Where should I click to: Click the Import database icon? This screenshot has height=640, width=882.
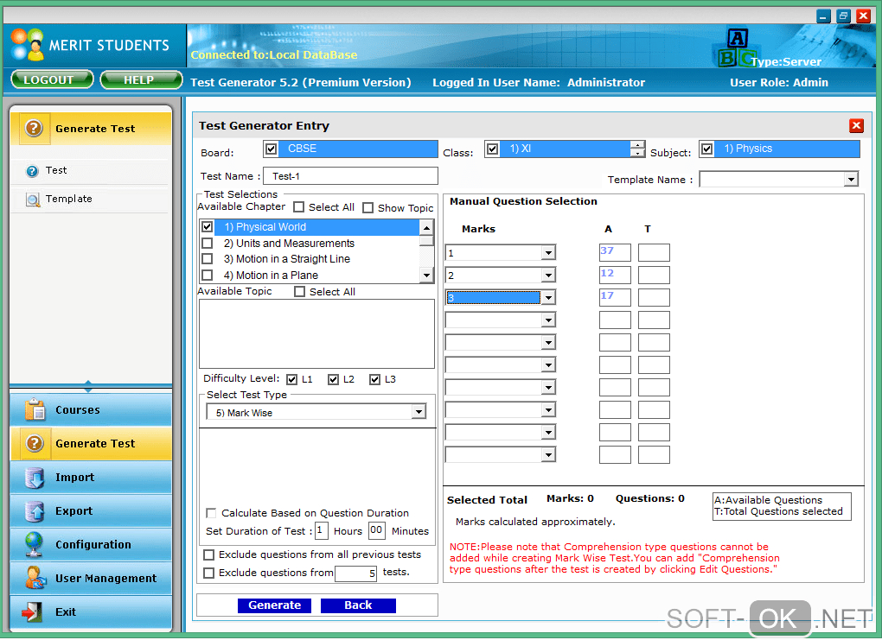pos(35,478)
